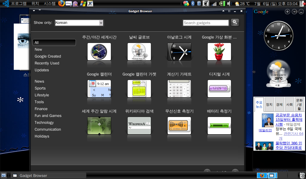Screen dimensions: 306x179
Task: Switch to the Firefox workspace in pager
Action: point(262,175)
